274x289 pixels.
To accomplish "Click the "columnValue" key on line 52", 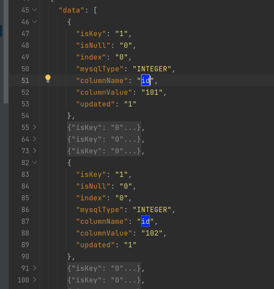I will [104, 93].
